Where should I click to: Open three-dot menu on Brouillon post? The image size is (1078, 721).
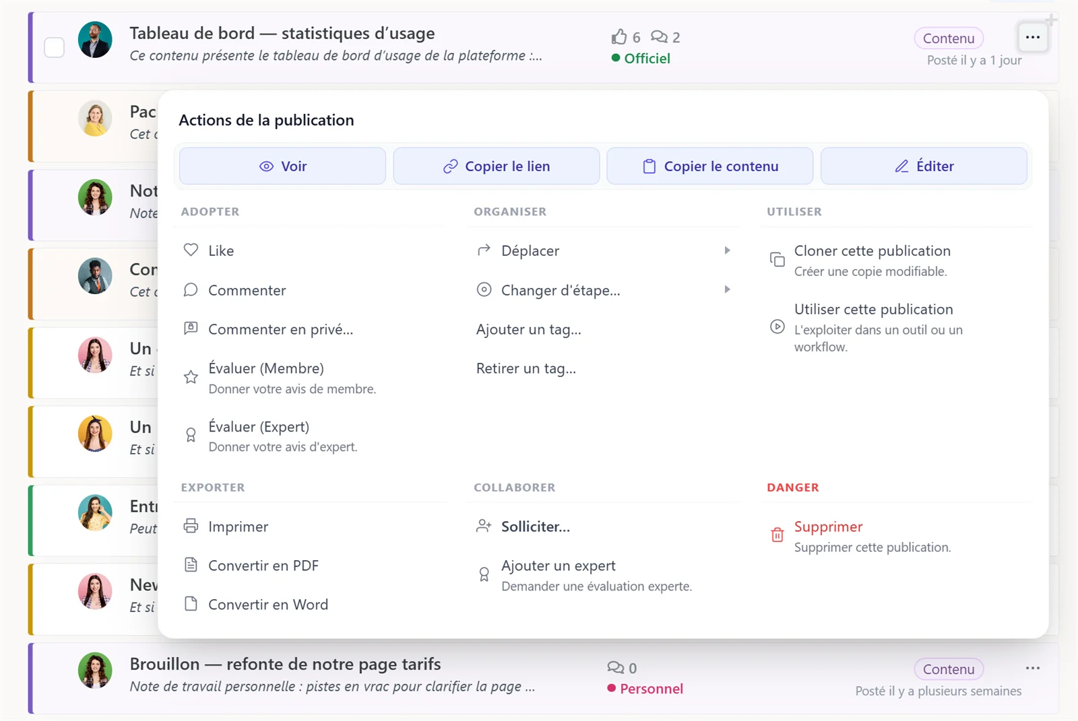tap(1032, 668)
